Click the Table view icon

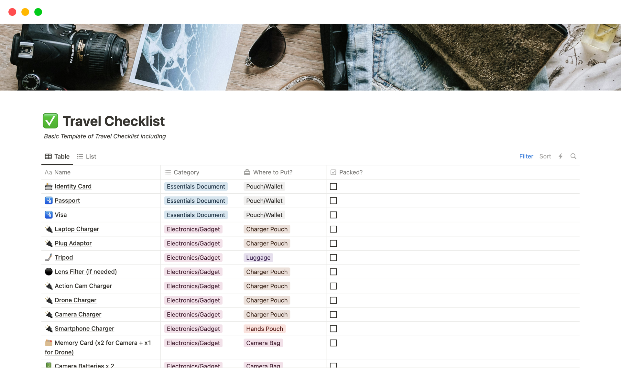tap(48, 156)
